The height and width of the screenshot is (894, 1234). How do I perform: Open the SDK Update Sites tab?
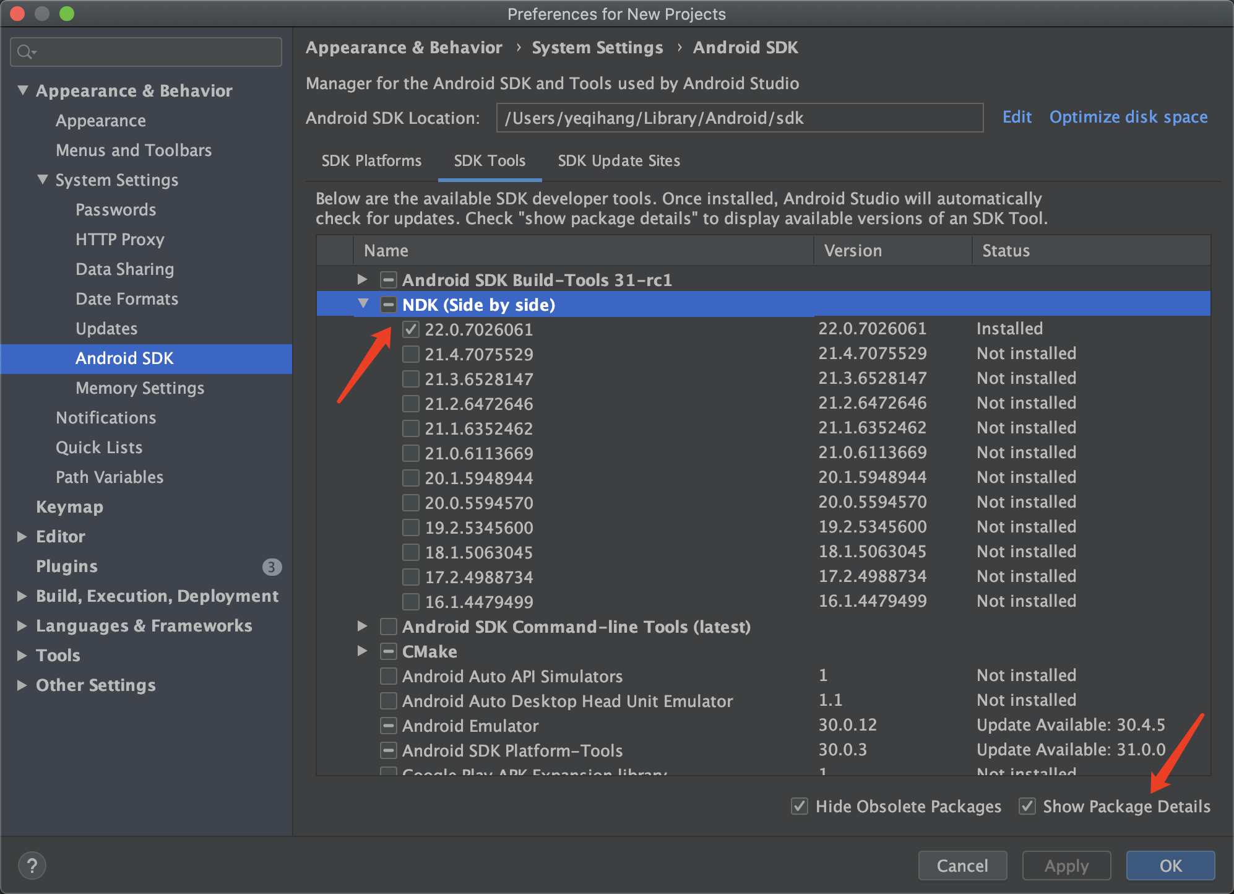click(619, 161)
